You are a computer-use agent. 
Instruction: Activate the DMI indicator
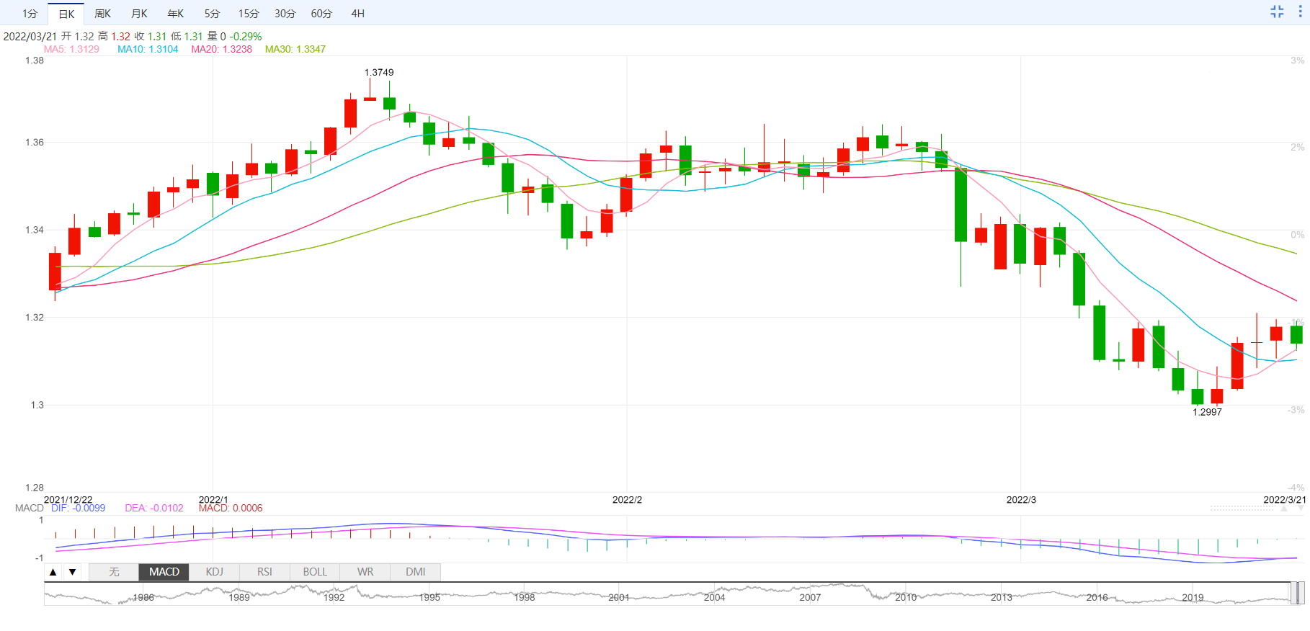(x=415, y=572)
